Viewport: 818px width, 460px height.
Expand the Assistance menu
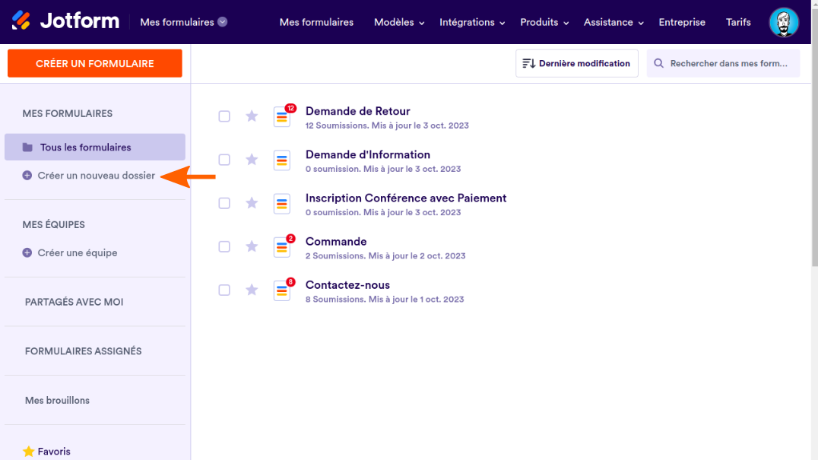(613, 22)
